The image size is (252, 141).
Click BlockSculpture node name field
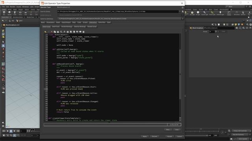click(x=219, y=28)
